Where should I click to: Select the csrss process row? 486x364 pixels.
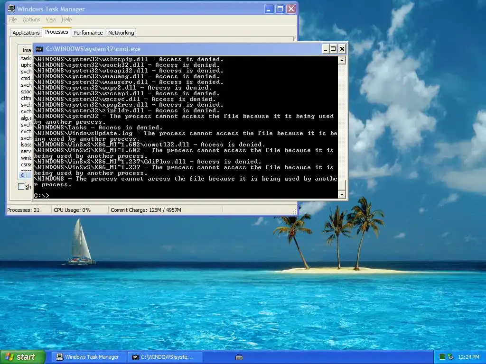(x=26, y=164)
